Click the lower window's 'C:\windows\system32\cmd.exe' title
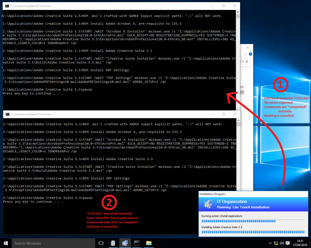This screenshot has height=248, width=311. tap(31, 114)
